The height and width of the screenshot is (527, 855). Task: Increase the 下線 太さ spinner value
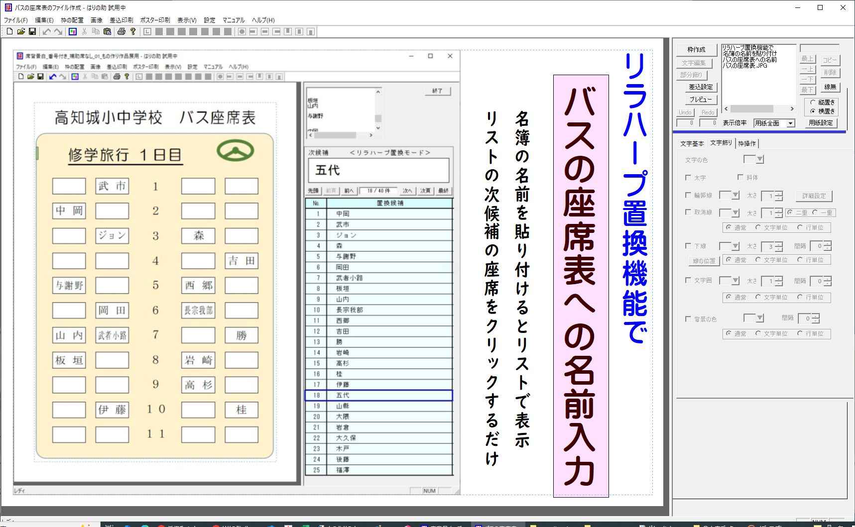[779, 244]
